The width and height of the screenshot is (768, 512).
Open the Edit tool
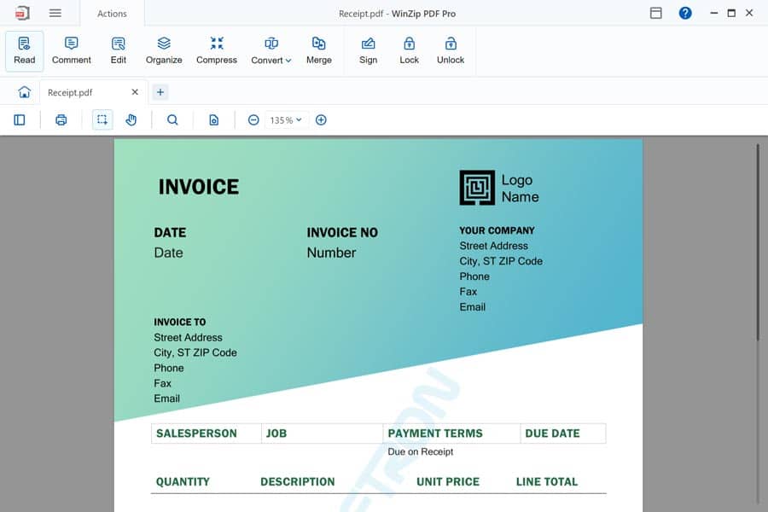(118, 49)
